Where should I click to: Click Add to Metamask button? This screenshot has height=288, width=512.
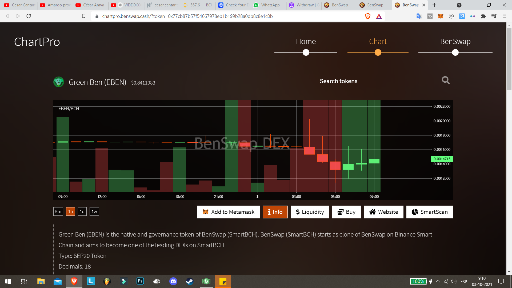(228, 212)
